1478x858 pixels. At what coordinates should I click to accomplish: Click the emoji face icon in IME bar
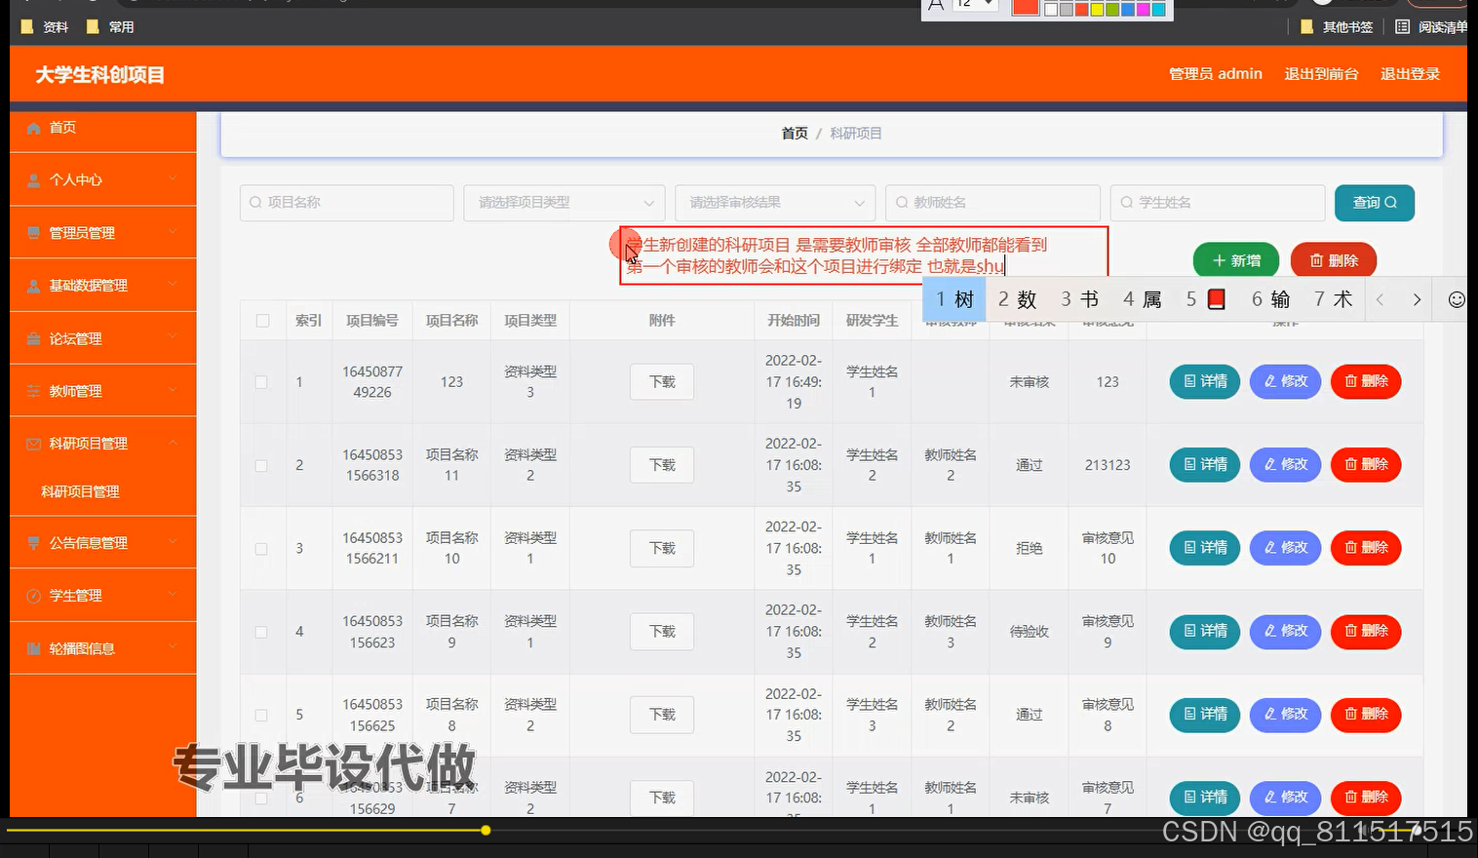pos(1457,299)
